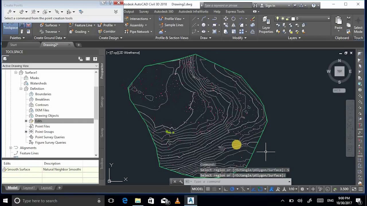Image resolution: width=367 pixels, height=206 pixels.
Task: Open the 1:10 annotation scale dropdown
Action: [293, 189]
